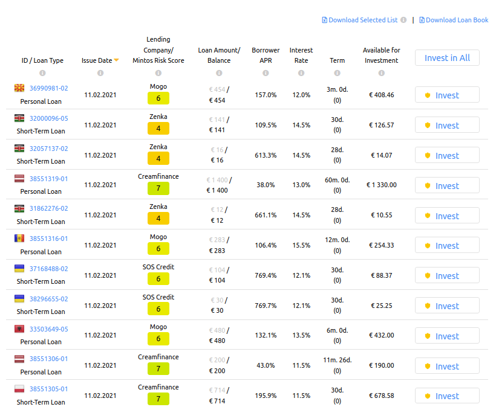
Task: Click info icon under Loan Amount/Balance
Action: click(x=219, y=73)
